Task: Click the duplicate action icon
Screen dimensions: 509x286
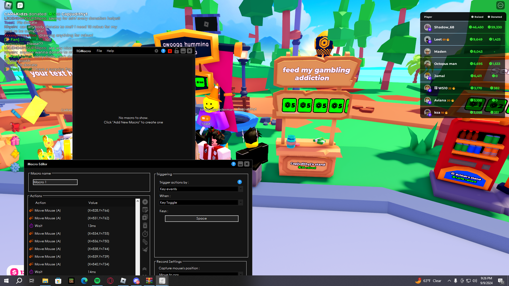Action: [x=145, y=218]
